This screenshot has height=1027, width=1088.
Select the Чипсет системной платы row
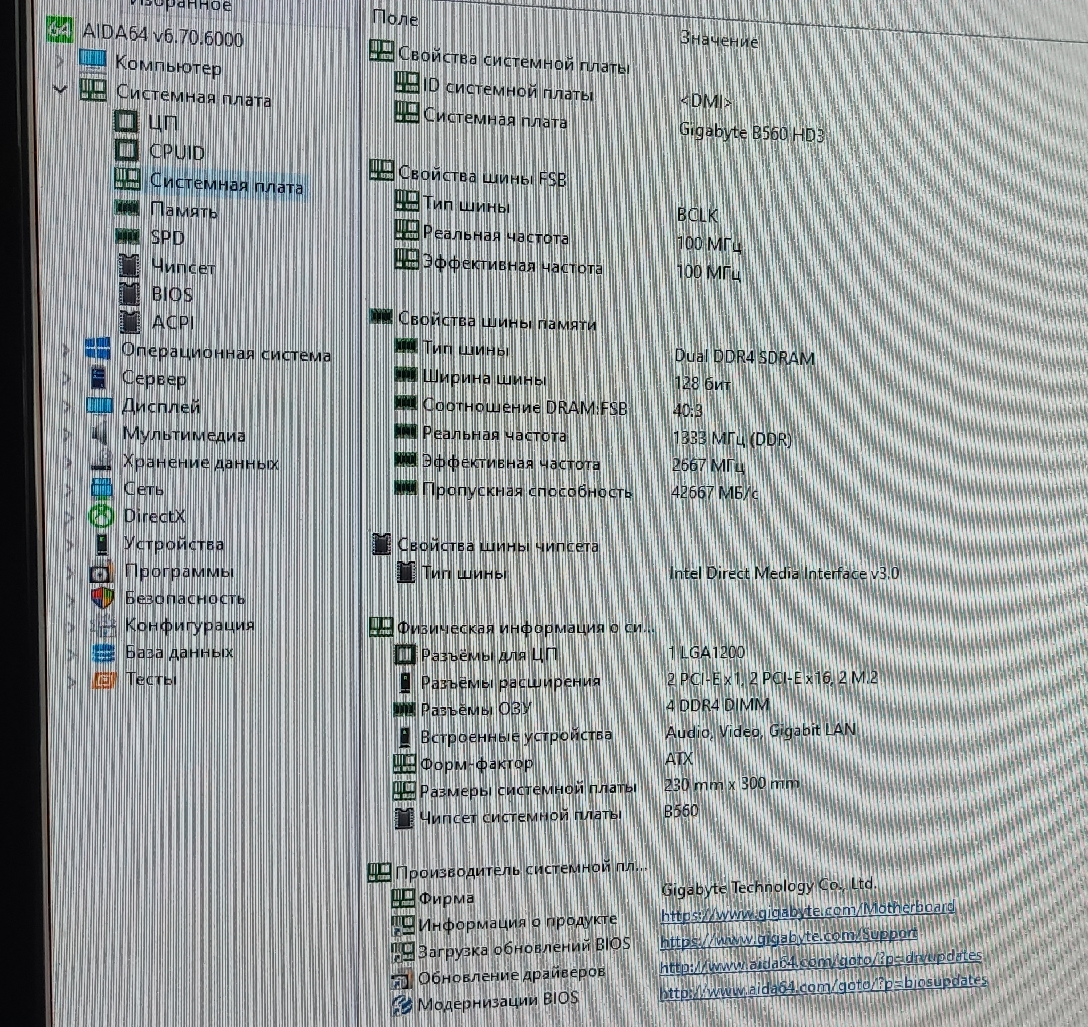click(x=520, y=816)
